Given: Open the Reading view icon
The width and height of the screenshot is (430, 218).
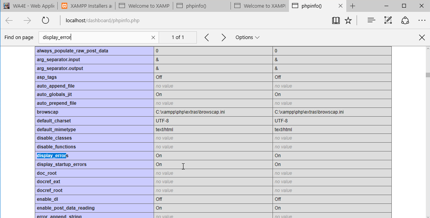Looking at the screenshot, I should tap(336, 21).
